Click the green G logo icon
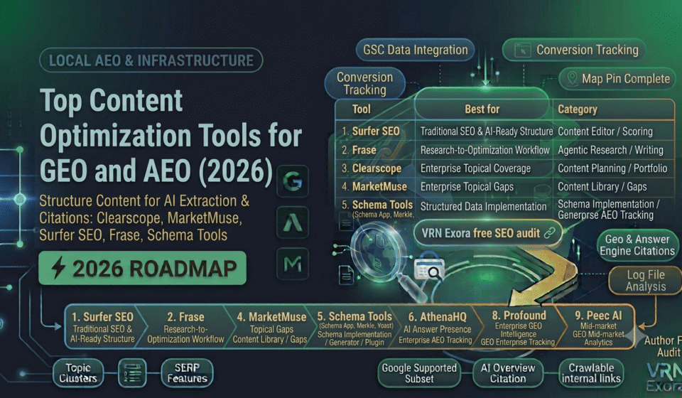 [x=293, y=181]
